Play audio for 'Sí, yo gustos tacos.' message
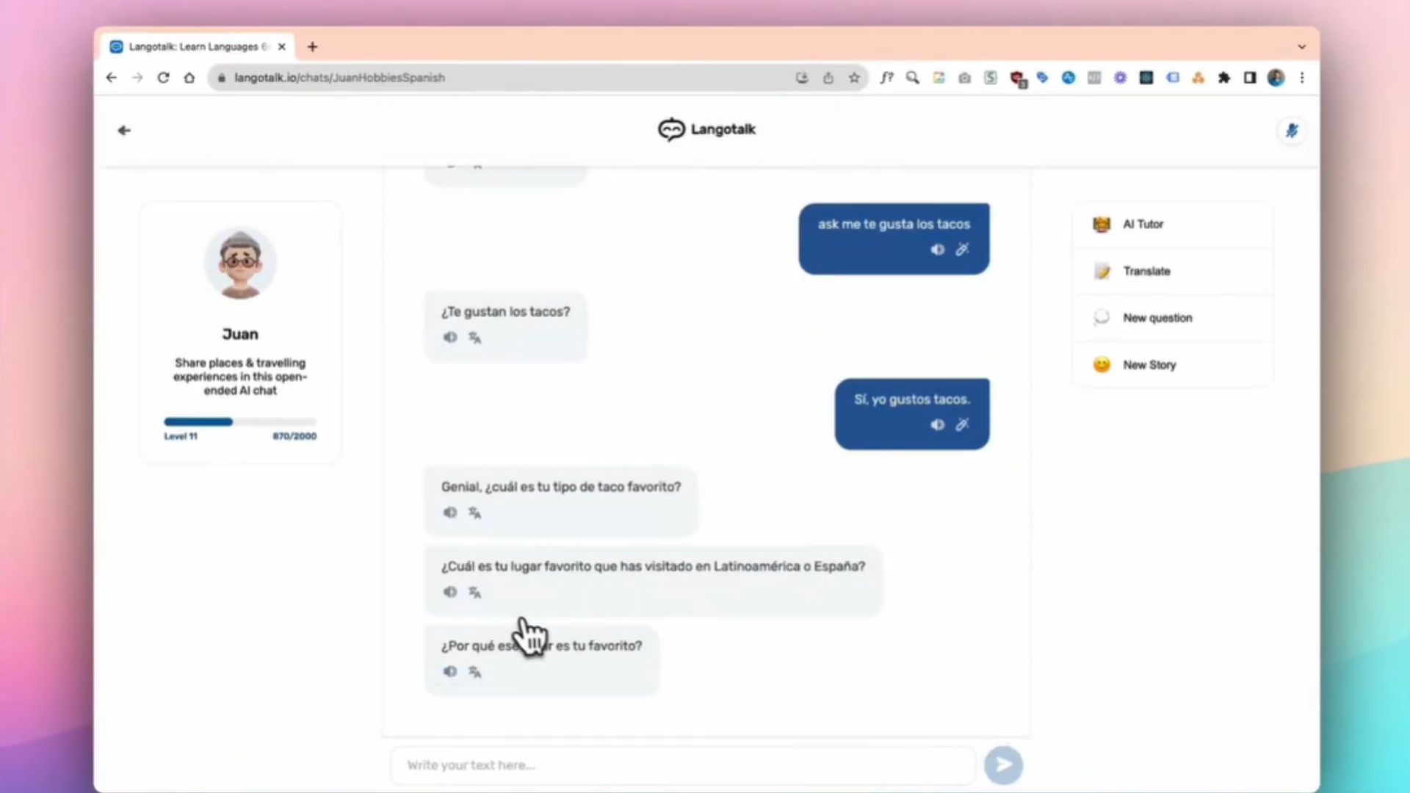This screenshot has width=1410, height=793. coord(937,424)
